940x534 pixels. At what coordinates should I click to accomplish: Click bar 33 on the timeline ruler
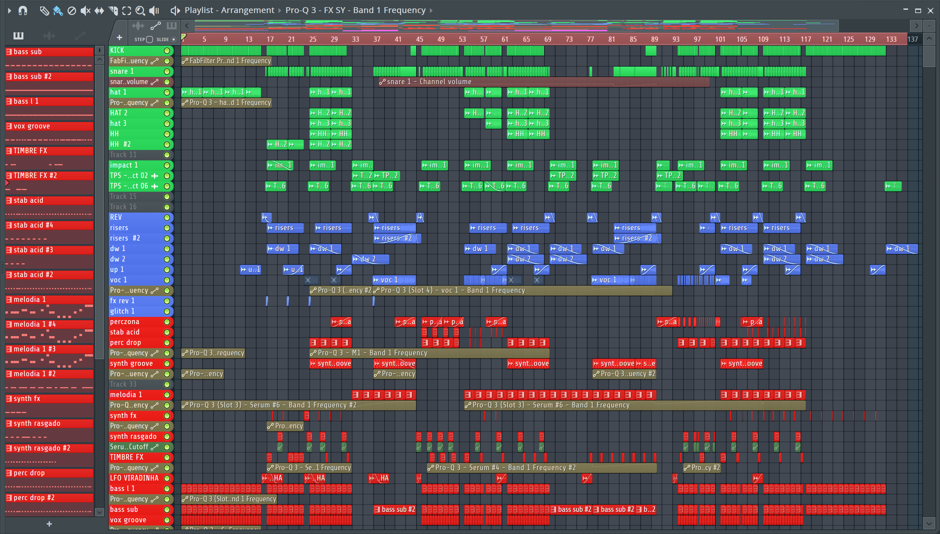355,39
